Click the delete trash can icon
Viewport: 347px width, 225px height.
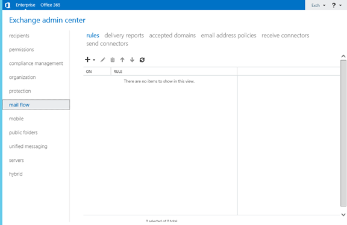click(113, 60)
